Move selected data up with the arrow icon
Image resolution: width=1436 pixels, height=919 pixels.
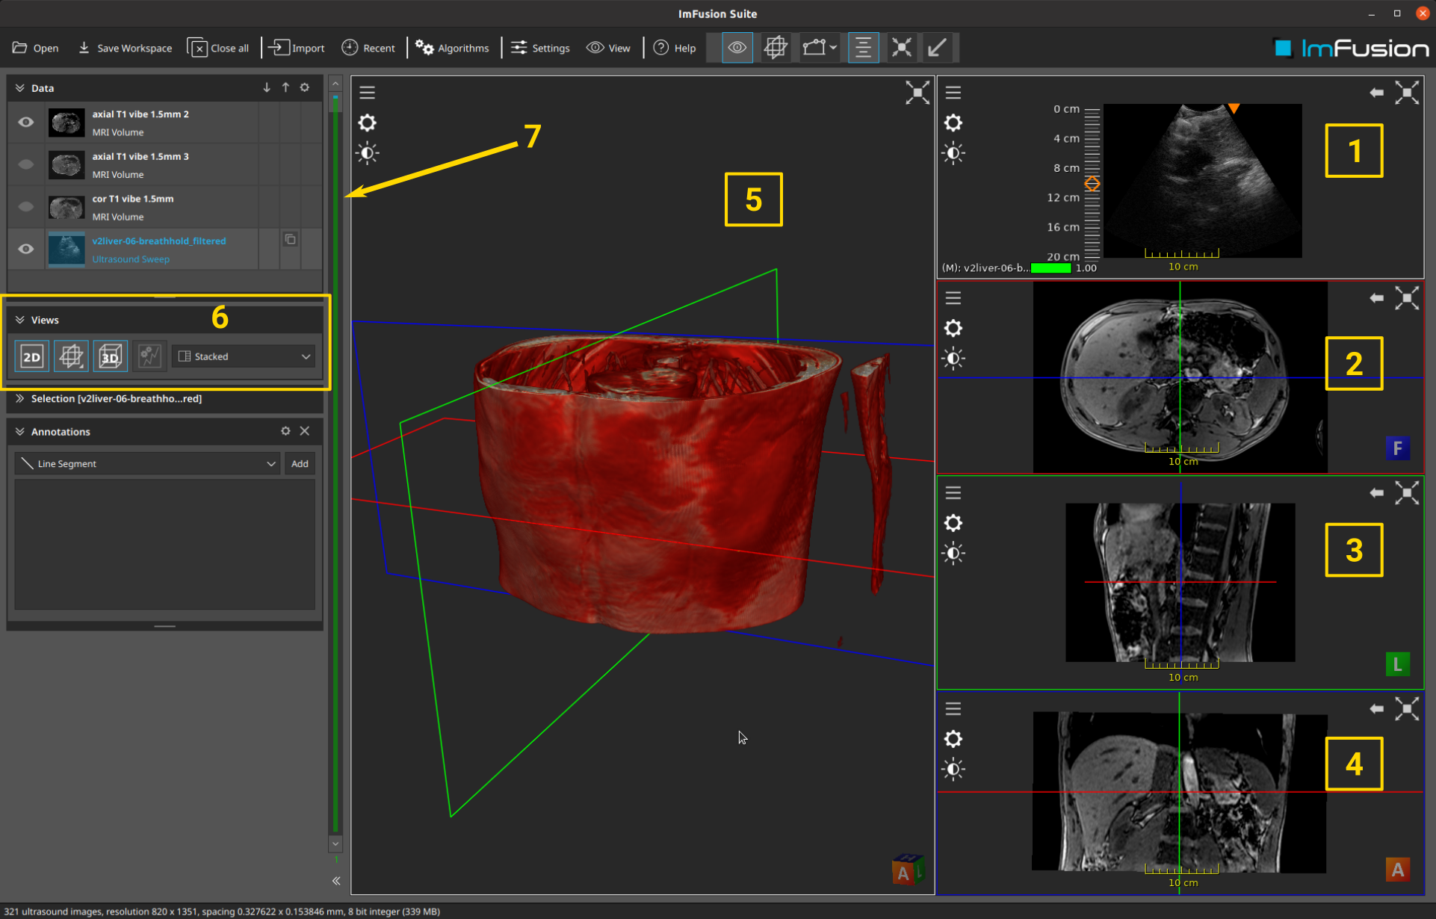click(285, 87)
